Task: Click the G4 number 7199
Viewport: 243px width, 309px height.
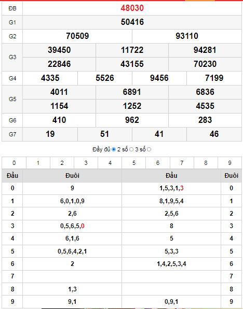Action: [214, 78]
